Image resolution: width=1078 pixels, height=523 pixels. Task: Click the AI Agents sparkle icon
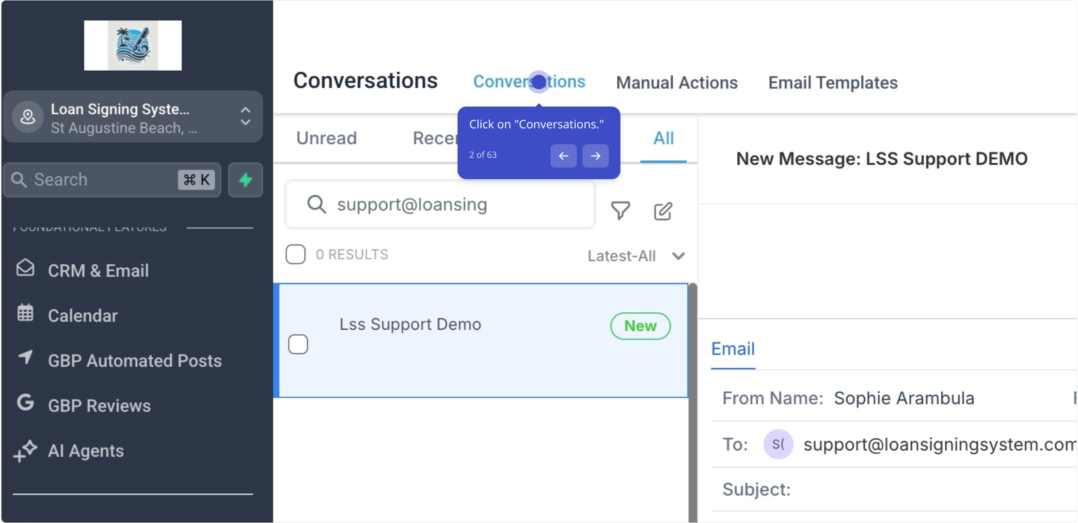25,451
